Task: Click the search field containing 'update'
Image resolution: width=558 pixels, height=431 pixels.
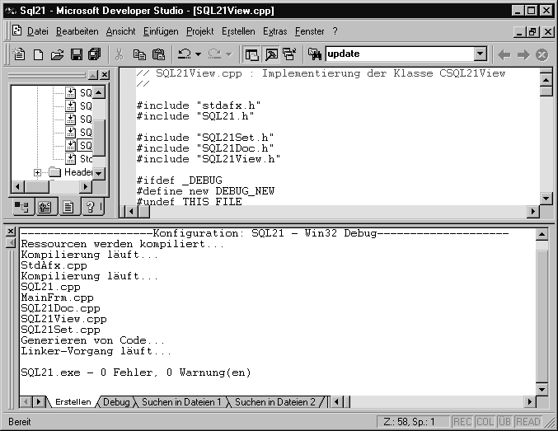Action: pyautogui.click(x=400, y=54)
